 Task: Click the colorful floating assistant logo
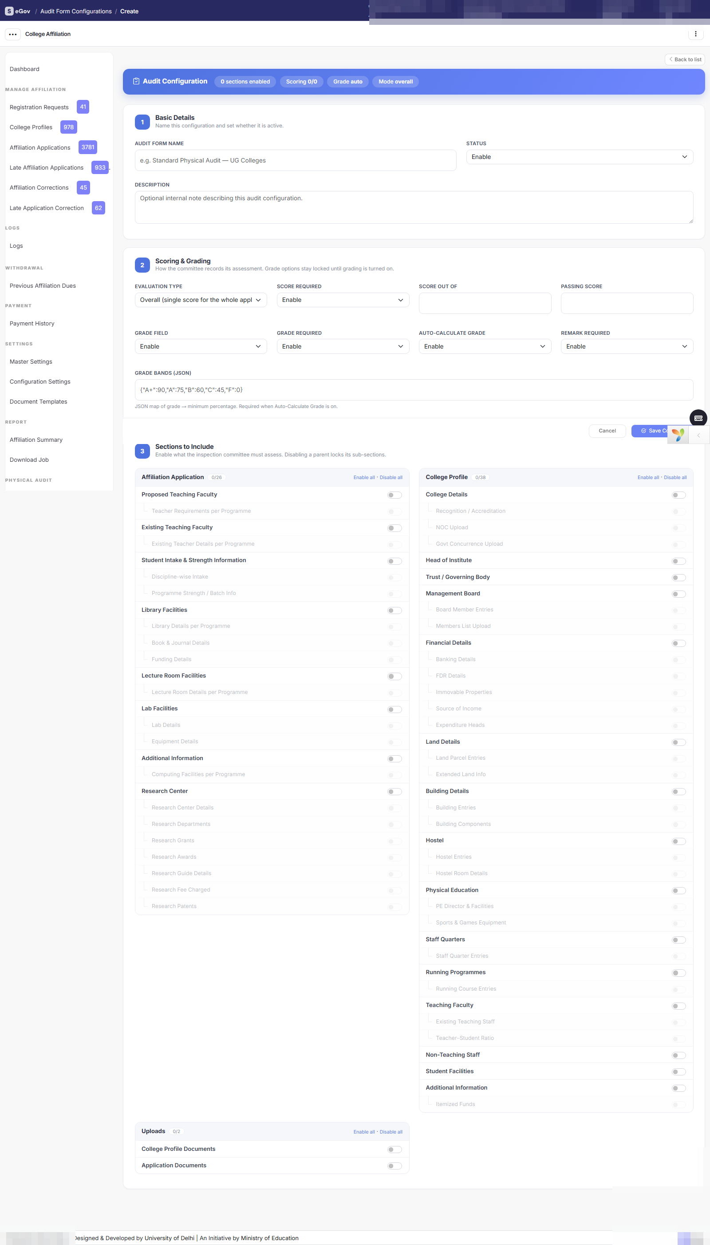pyautogui.click(x=678, y=434)
